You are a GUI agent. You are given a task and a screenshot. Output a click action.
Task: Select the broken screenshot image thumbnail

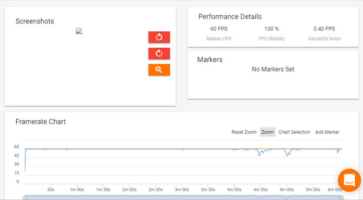(x=79, y=31)
